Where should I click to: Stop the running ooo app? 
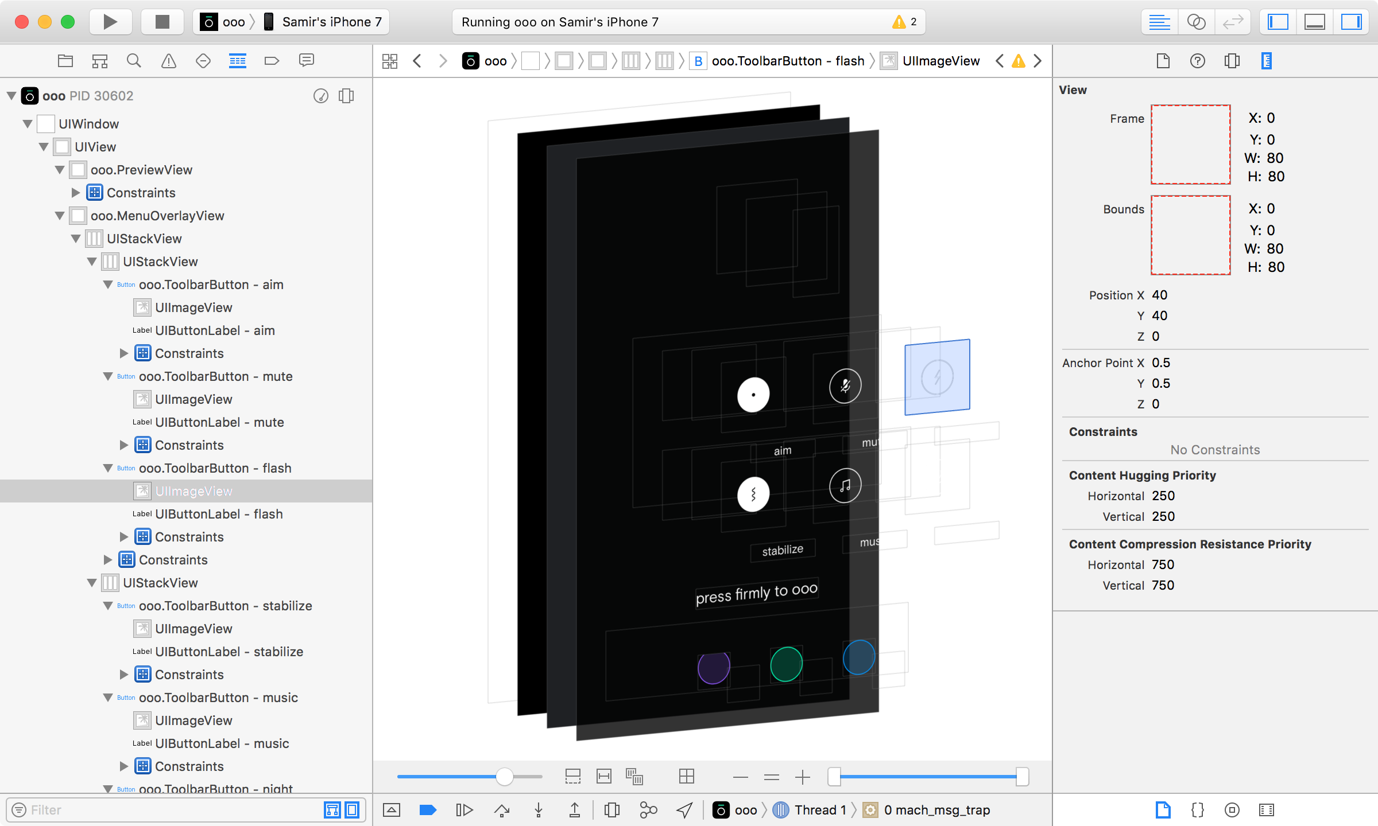(x=162, y=22)
